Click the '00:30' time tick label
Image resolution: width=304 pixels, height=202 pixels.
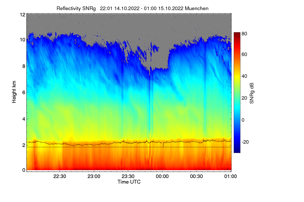pos(197,177)
